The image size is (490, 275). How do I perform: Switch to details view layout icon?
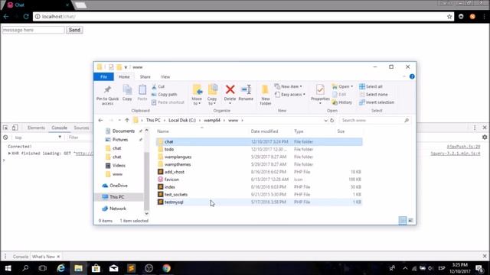(403, 221)
